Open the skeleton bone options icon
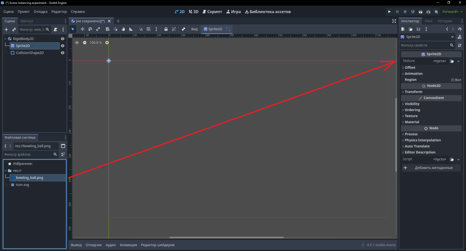Screen dimensions: 466x251 [x=183, y=29]
